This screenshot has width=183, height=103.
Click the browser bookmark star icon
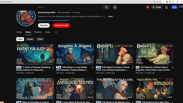pyautogui.click(x=160, y=2)
